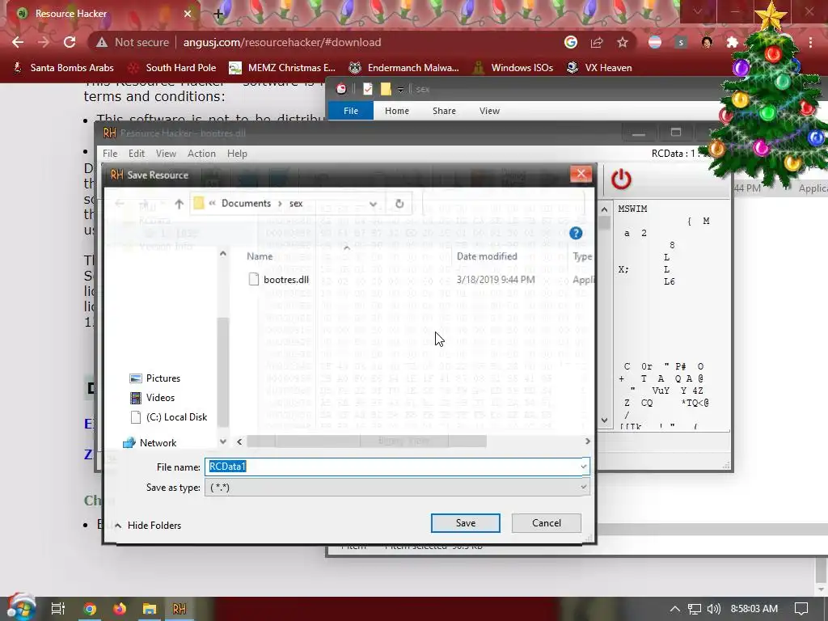
Task: Click horizontal scrollbar right arrow in file list
Action: tap(587, 441)
